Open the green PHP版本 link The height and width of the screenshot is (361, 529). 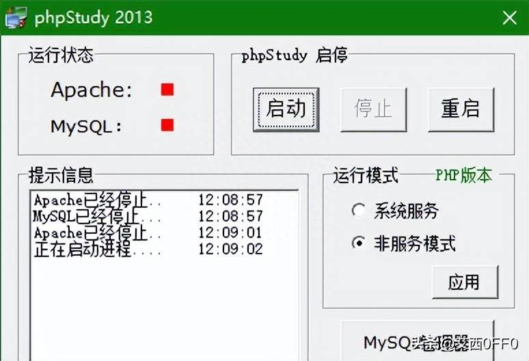tap(464, 175)
